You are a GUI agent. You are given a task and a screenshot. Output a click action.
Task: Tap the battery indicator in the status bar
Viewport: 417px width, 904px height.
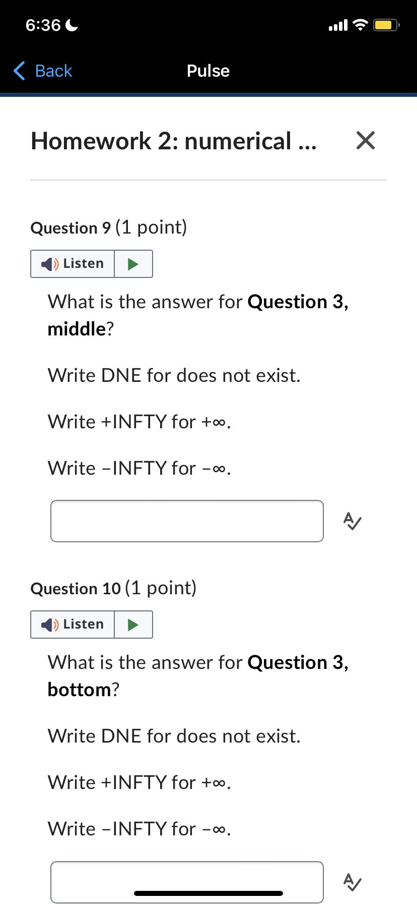click(385, 24)
